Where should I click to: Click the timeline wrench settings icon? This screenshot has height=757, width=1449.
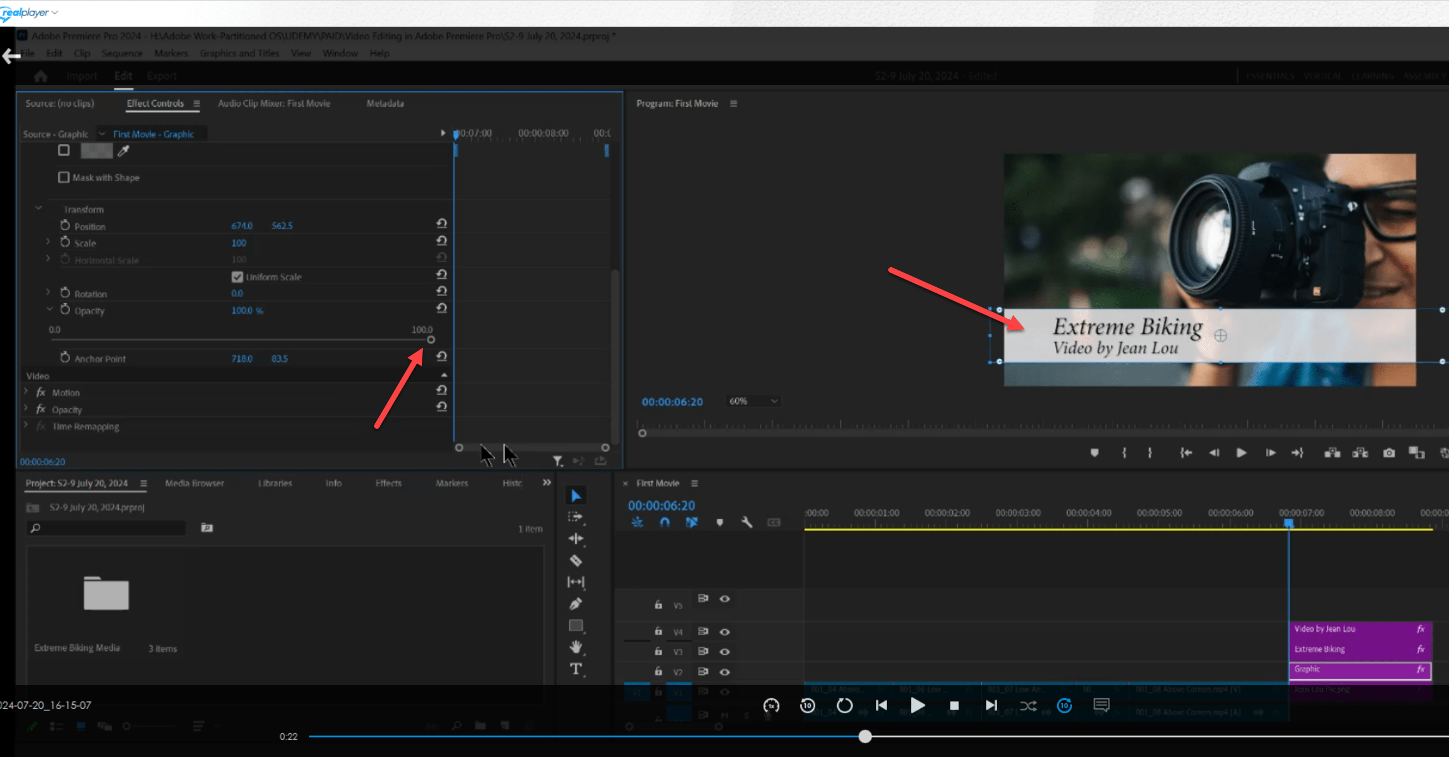tap(746, 522)
